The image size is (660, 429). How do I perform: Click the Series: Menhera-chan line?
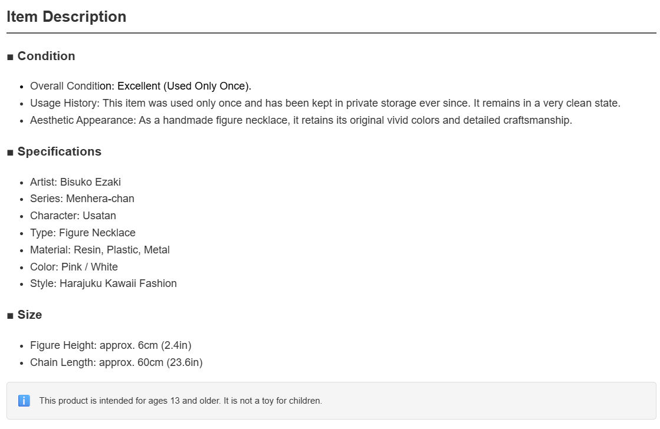[x=82, y=199]
